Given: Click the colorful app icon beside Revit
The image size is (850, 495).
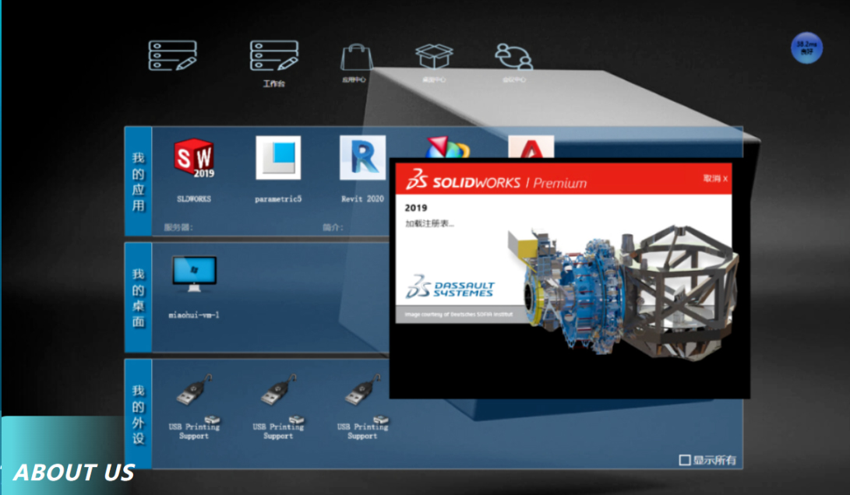Looking at the screenshot, I should click(x=446, y=147).
